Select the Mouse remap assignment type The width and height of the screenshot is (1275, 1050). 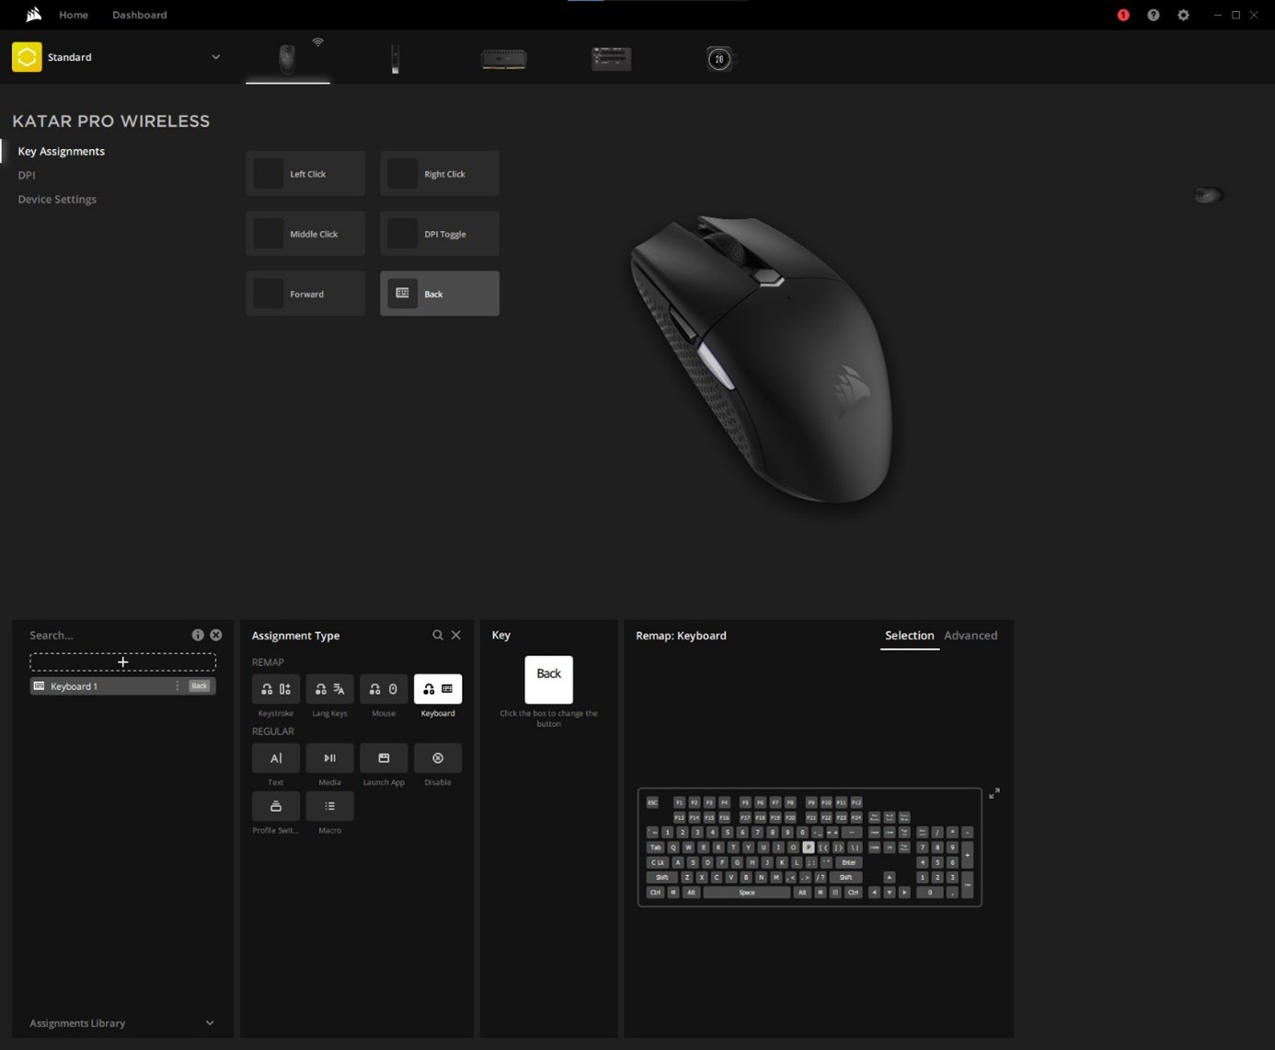pos(383,688)
